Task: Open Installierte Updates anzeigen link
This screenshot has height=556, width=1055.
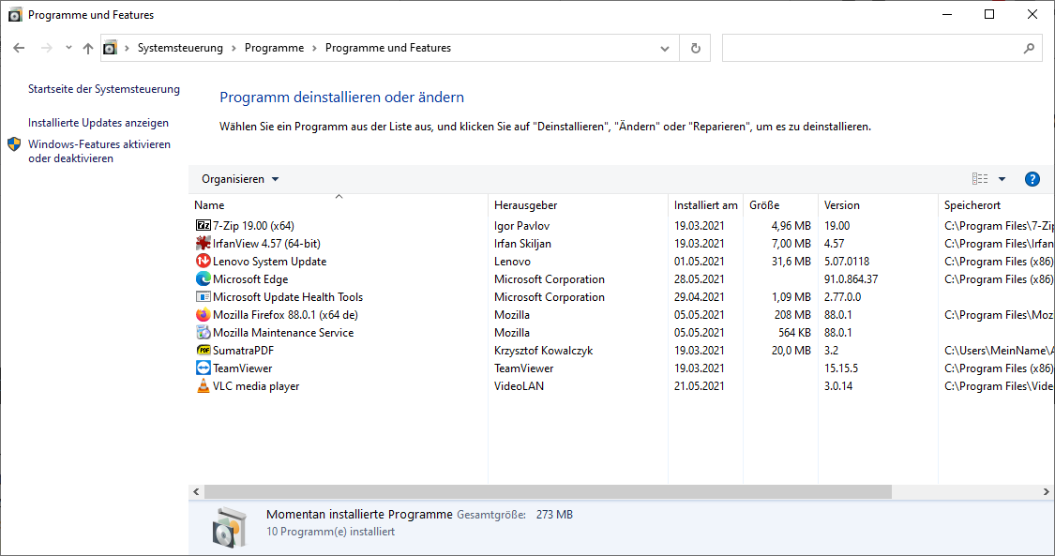Action: point(98,123)
